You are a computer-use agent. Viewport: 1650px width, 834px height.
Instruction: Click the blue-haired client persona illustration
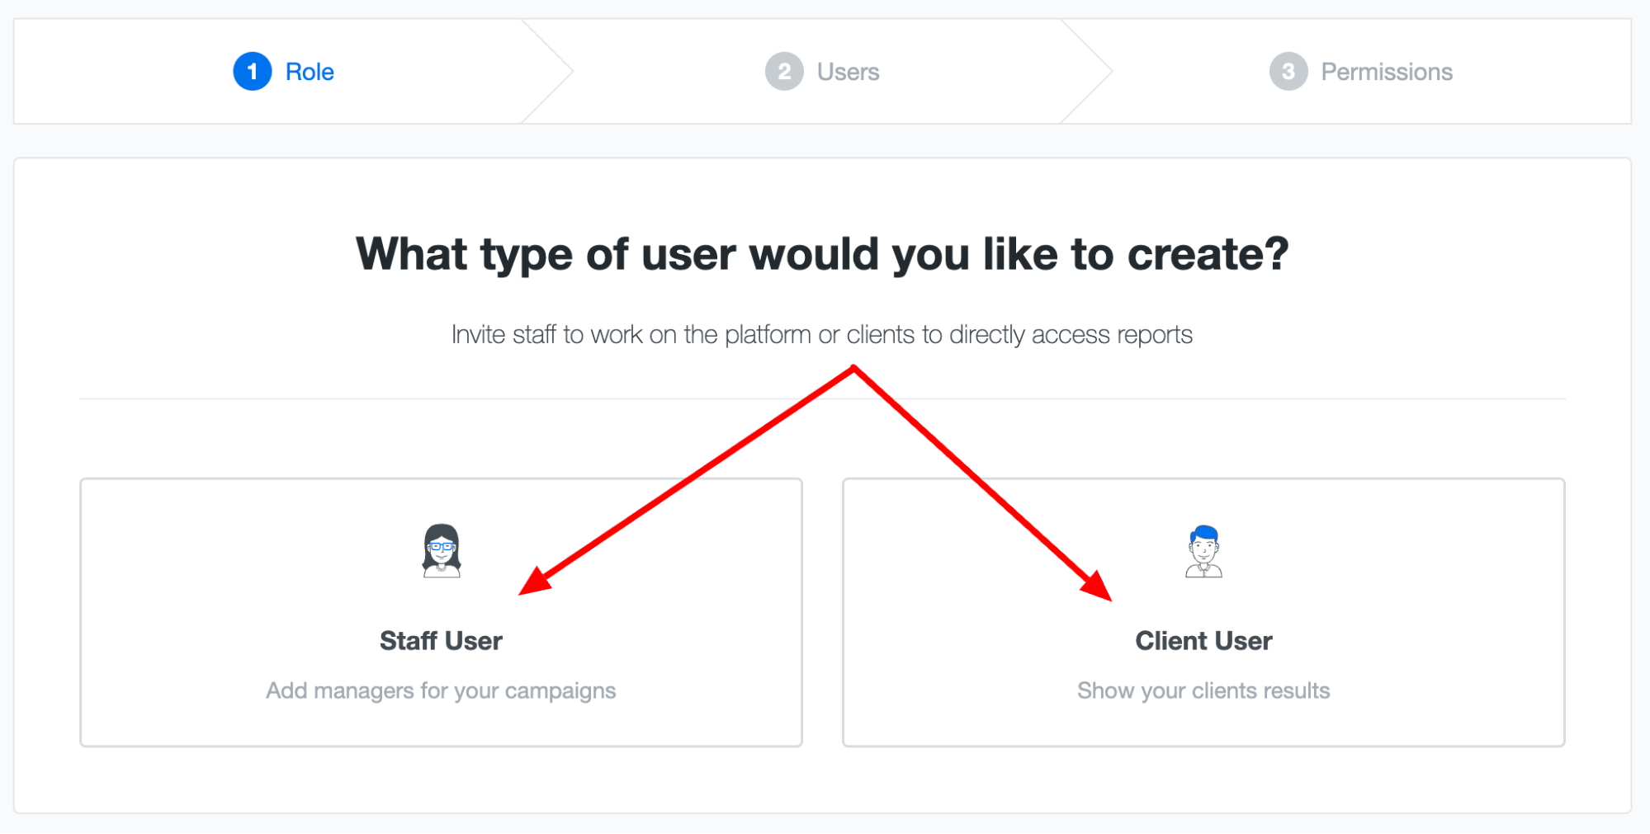pos(1203,551)
